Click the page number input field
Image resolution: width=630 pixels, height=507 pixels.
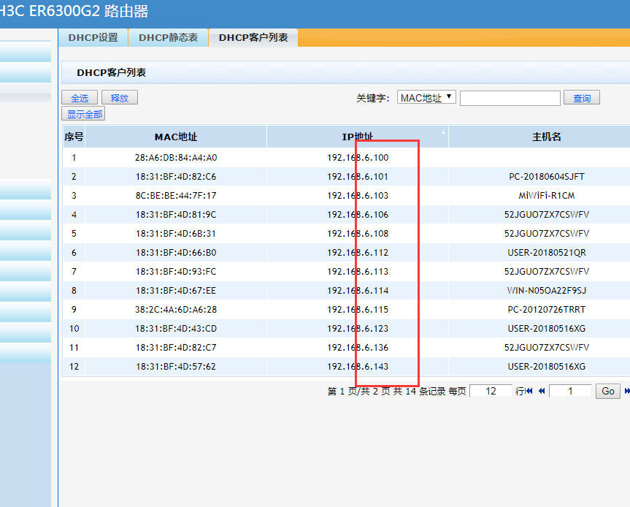pyautogui.click(x=569, y=391)
